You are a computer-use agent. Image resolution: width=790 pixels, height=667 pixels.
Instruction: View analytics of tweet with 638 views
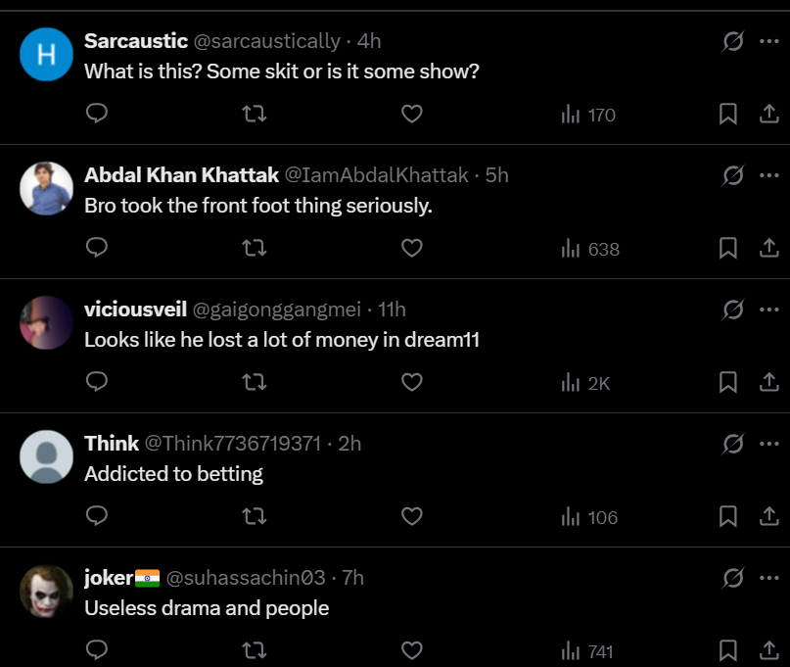(590, 249)
